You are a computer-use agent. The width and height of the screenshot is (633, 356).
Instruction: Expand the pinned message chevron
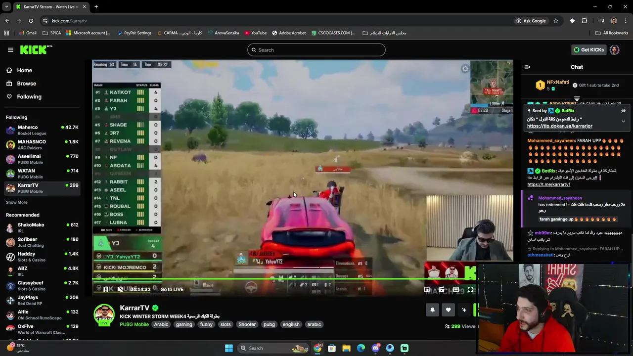coord(623,121)
